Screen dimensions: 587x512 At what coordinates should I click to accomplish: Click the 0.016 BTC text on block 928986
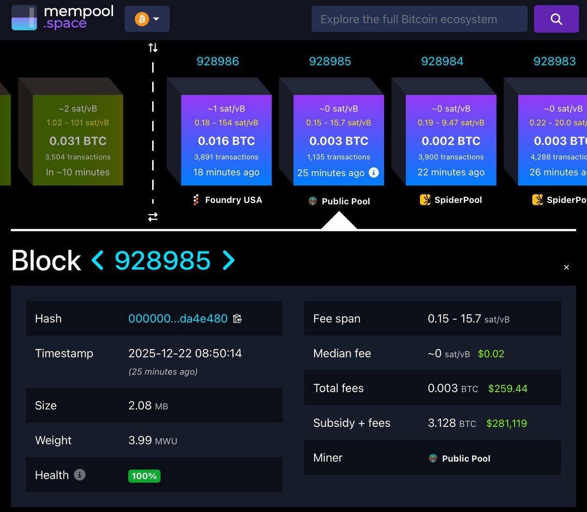[226, 141]
